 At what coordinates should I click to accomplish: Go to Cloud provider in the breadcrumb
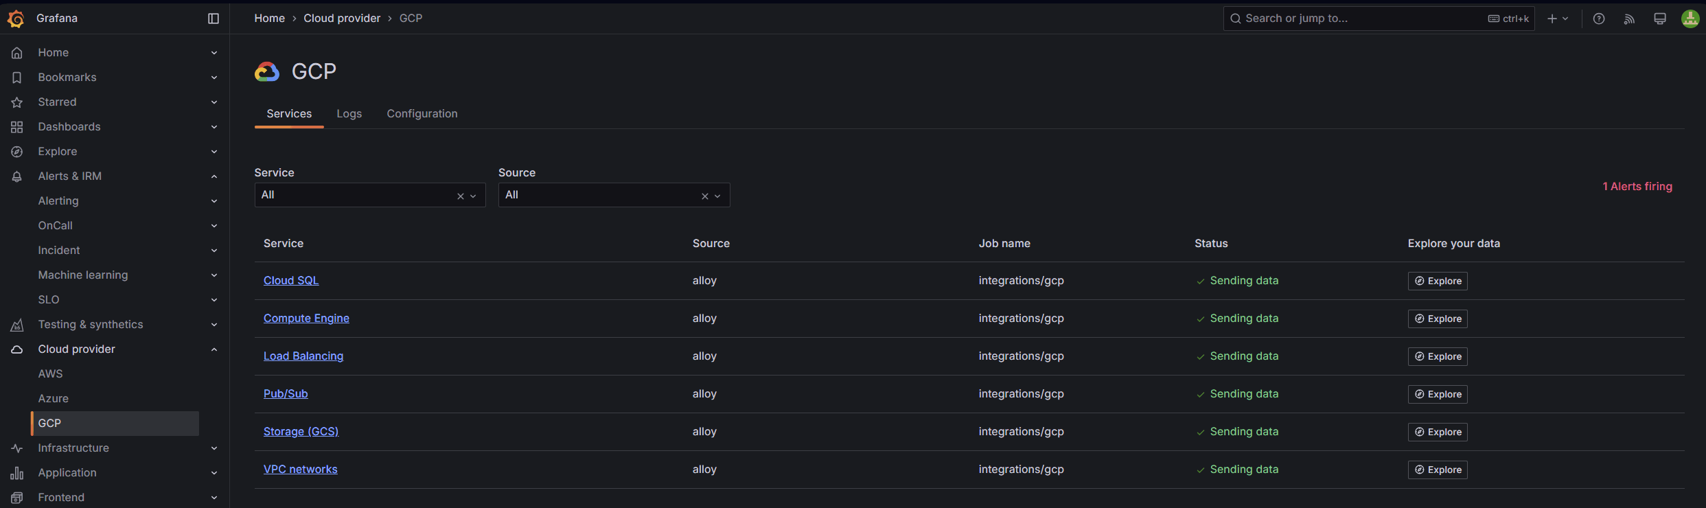point(342,19)
